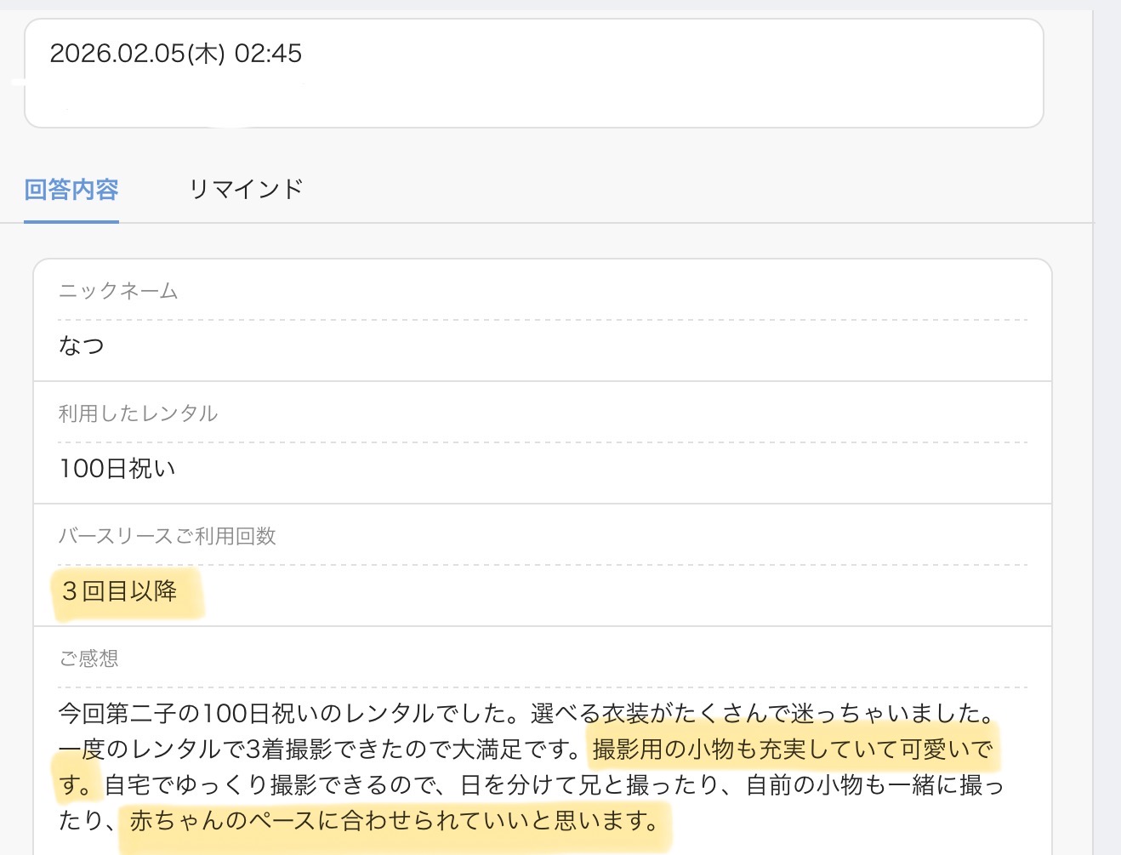1121x855 pixels.
Task: Click the text 一度のレンタルで3着撮影できたので大満足です
Action: pyautogui.click(x=319, y=749)
